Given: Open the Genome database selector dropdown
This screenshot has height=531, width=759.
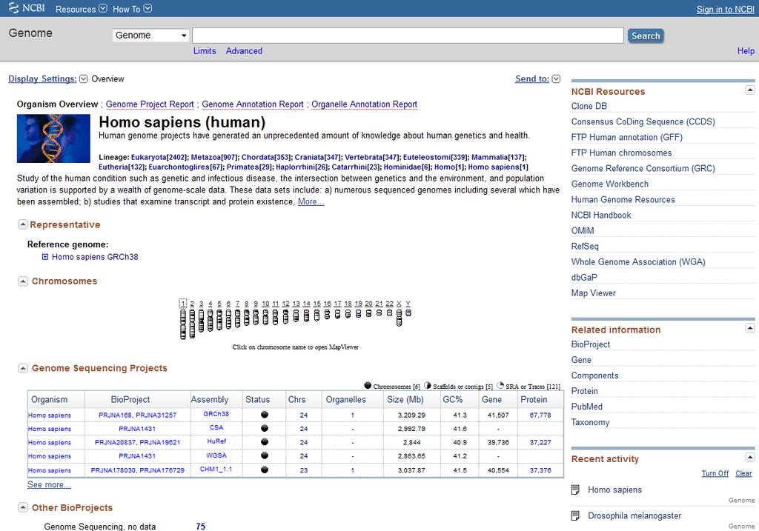Looking at the screenshot, I should coord(150,36).
